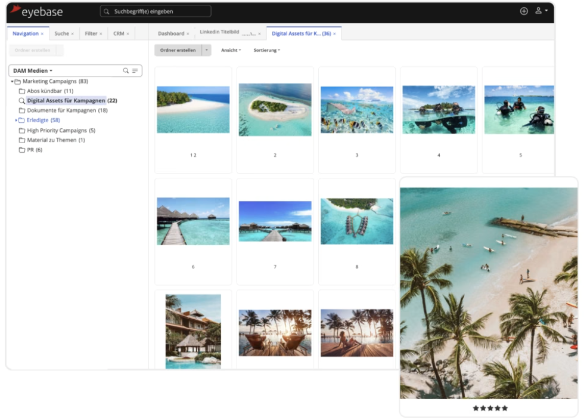Click large palm beach preview image
584x420 pixels.
tap(489, 293)
